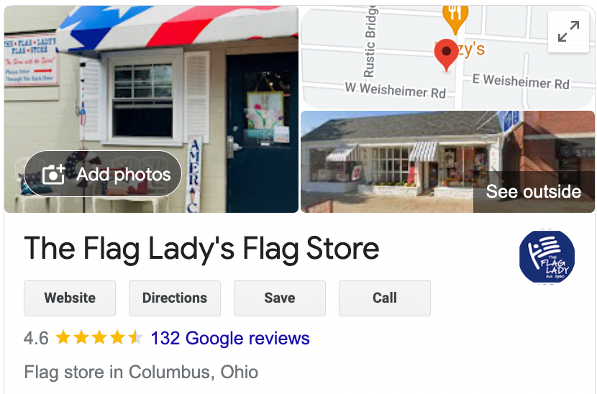Click the 4.6 rating number
The image size is (597, 394).
[36, 338]
